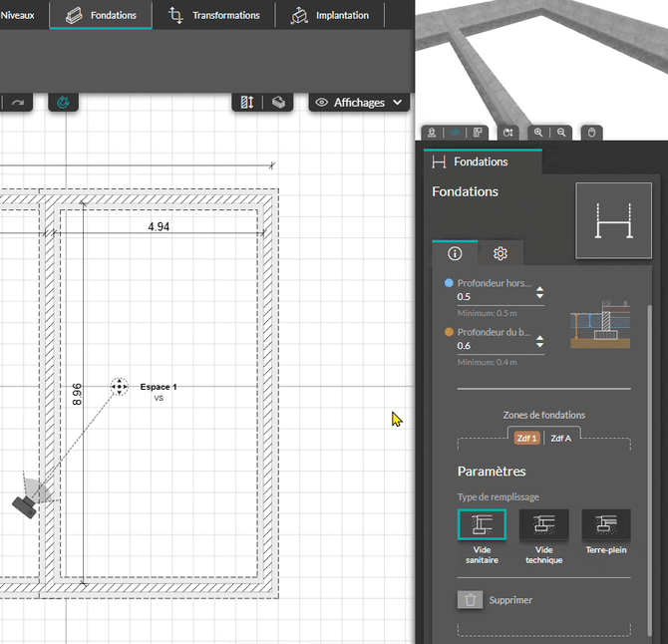Viewport: 668px width, 644px height.
Task: Expand the Affichages dropdown
Action: [359, 103]
